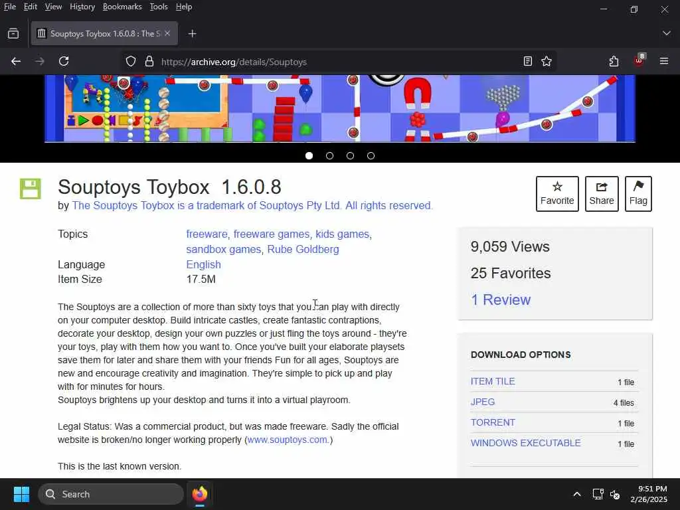Open the freeware topic link
The width and height of the screenshot is (680, 510).
207,234
